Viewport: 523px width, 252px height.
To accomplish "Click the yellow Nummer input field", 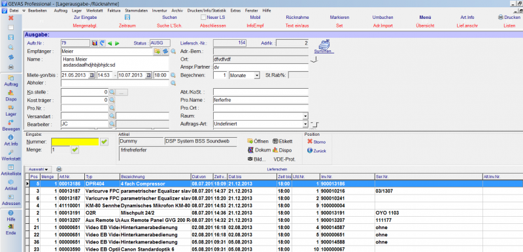I will [75, 142].
